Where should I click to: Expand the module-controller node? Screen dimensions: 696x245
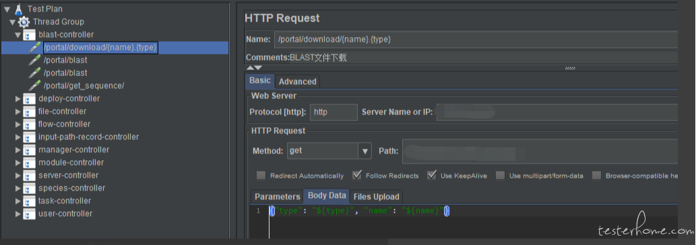click(x=18, y=163)
